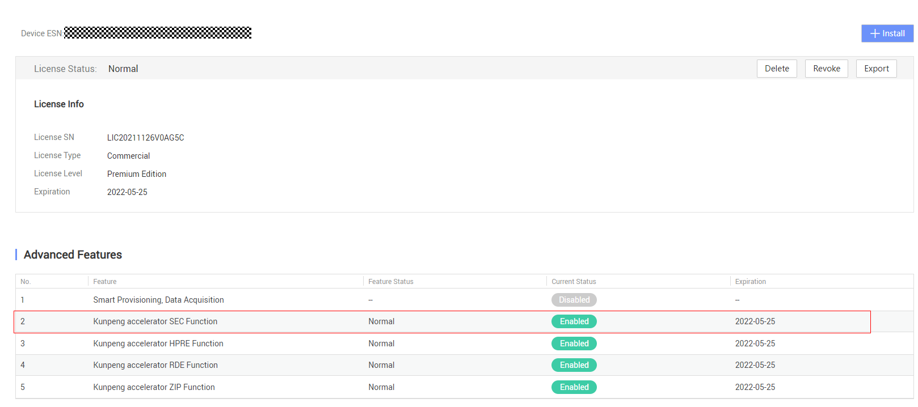Viewport: 918px width, 407px height.
Task: Click the Install button
Action: coord(887,33)
